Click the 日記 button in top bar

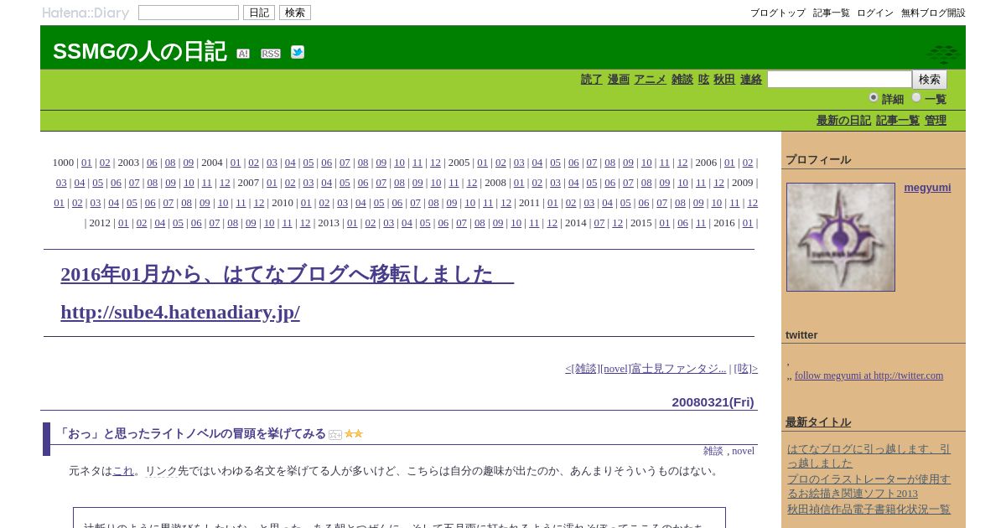(x=259, y=13)
